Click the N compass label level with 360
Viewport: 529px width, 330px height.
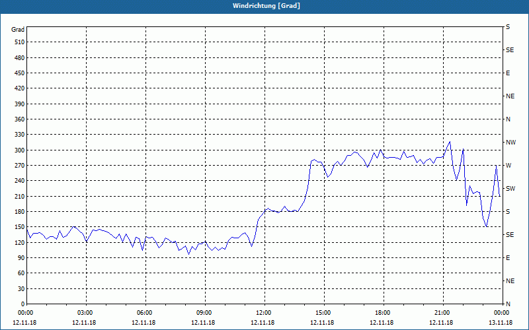(508, 119)
